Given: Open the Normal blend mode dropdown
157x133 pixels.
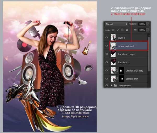Looking at the screenshot, I should click(116, 24).
